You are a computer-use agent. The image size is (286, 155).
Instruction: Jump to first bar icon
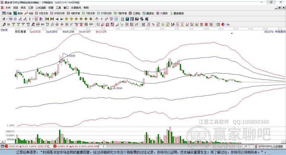[x=47, y=19]
